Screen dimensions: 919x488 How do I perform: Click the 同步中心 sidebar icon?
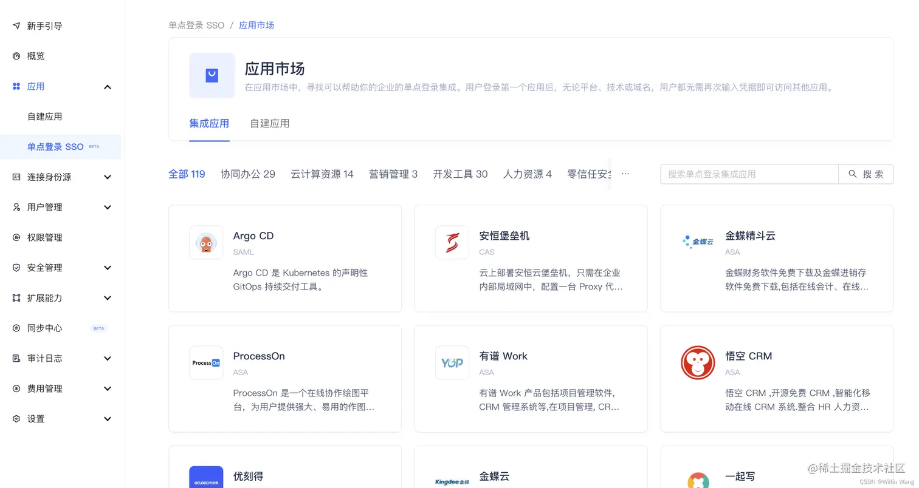[x=16, y=328]
